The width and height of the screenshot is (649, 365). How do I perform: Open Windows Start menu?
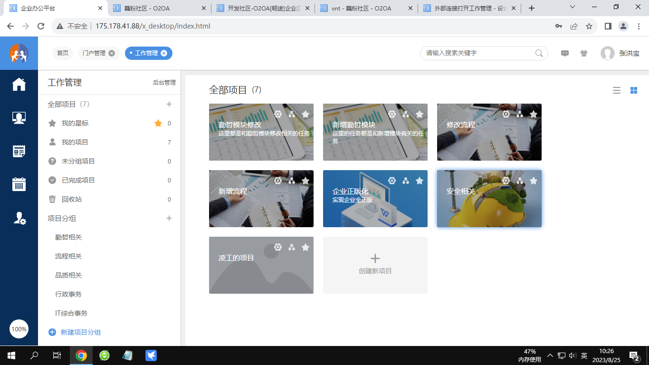pyautogui.click(x=11, y=355)
